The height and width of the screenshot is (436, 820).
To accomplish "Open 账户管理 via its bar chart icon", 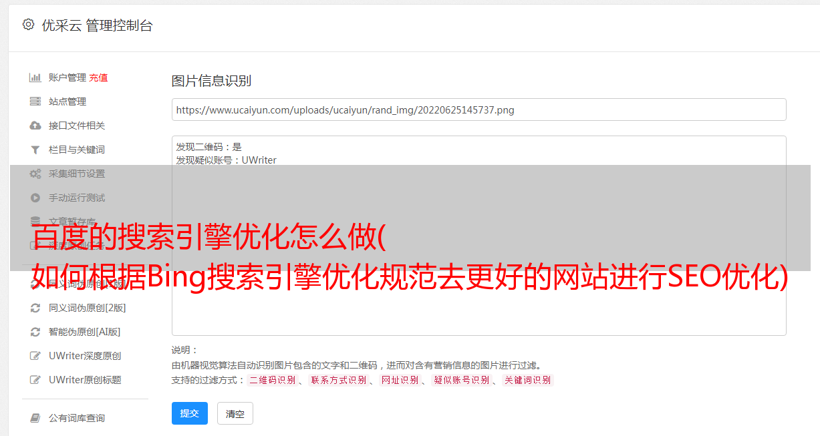I will tap(35, 77).
